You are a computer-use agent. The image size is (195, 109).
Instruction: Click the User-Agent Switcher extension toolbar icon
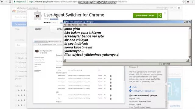[188, 2]
